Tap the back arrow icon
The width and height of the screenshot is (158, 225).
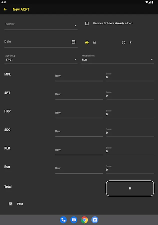(5, 9)
